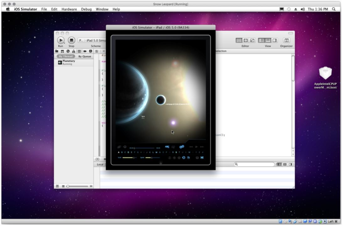Select the By Queue filter

pyautogui.click(x=85, y=57)
